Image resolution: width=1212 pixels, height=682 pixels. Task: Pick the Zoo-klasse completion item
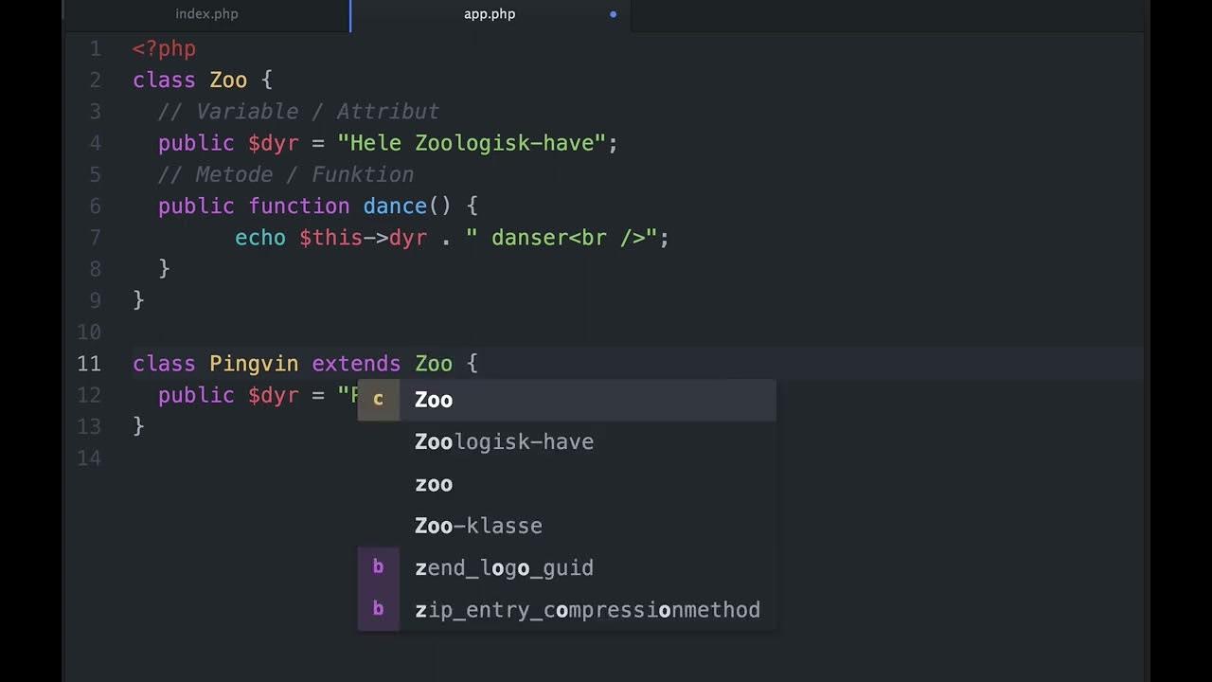click(478, 526)
